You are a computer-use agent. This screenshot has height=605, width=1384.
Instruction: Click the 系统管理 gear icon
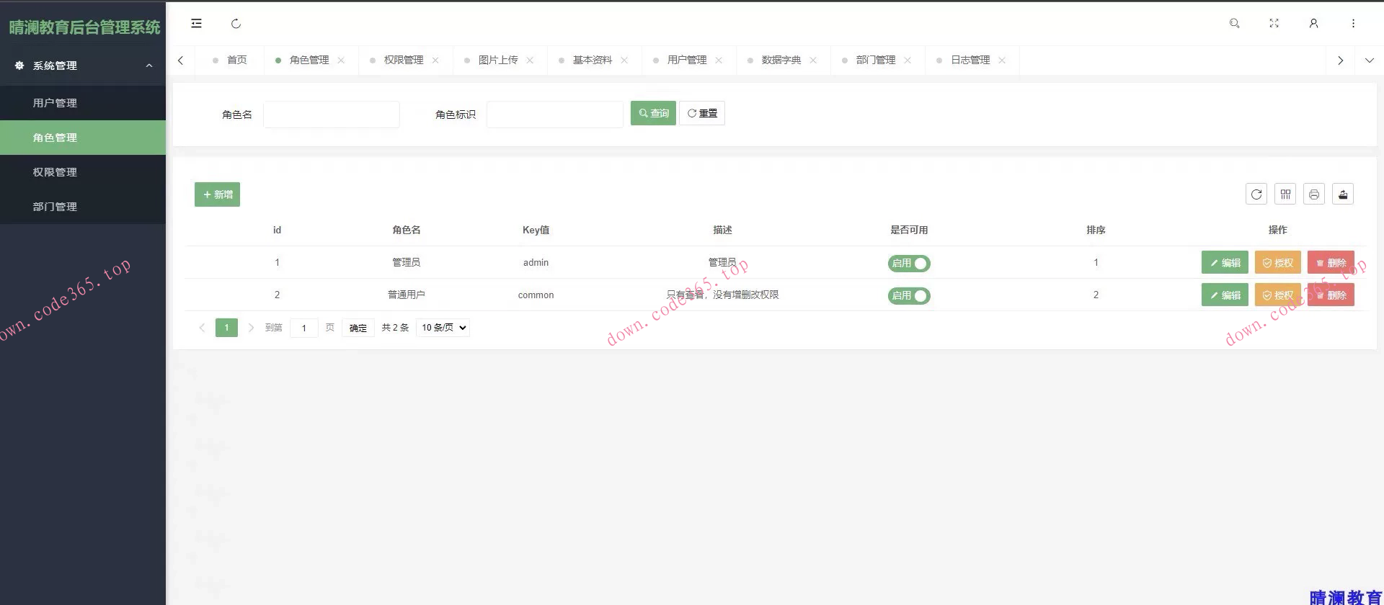coord(19,66)
